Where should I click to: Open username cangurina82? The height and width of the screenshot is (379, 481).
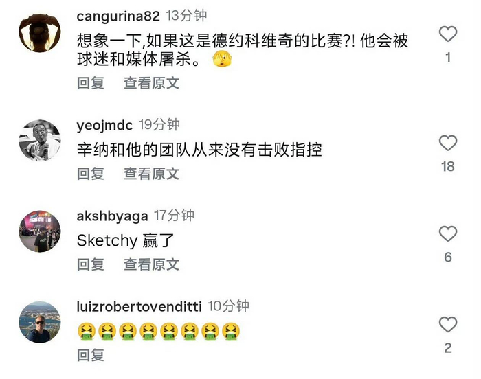tap(118, 16)
